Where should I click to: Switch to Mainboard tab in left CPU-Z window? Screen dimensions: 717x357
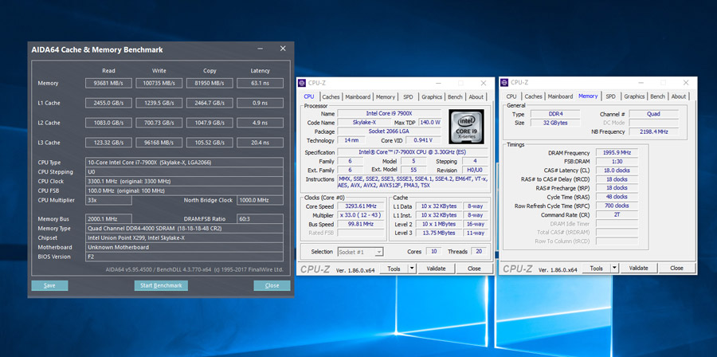pos(358,97)
